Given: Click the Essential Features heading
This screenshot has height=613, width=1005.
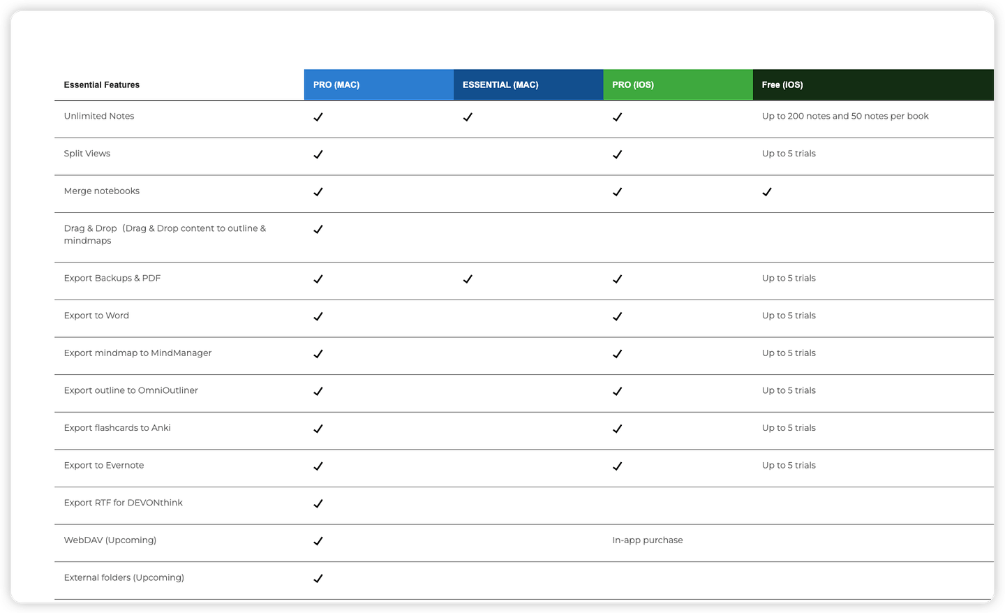Looking at the screenshot, I should point(102,84).
